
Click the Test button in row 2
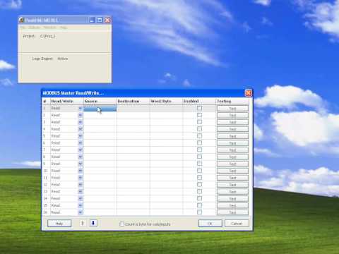point(232,115)
